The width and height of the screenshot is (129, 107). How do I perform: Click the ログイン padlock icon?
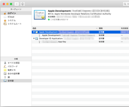pos(5,13)
